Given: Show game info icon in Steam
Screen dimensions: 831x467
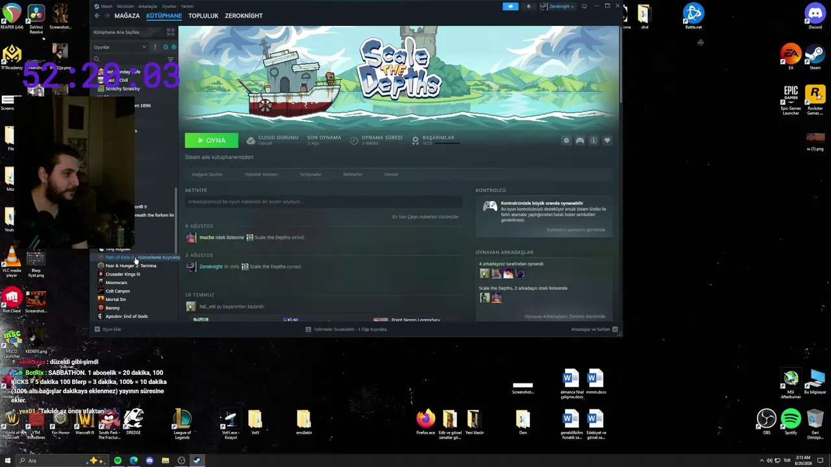Looking at the screenshot, I should coord(593,141).
